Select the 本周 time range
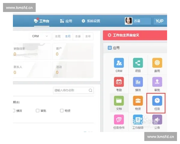 58,36
